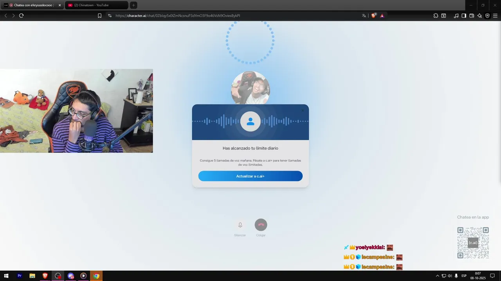The image size is (501, 281).
Task: Click yoelyekkial chat message
Action: (368, 247)
